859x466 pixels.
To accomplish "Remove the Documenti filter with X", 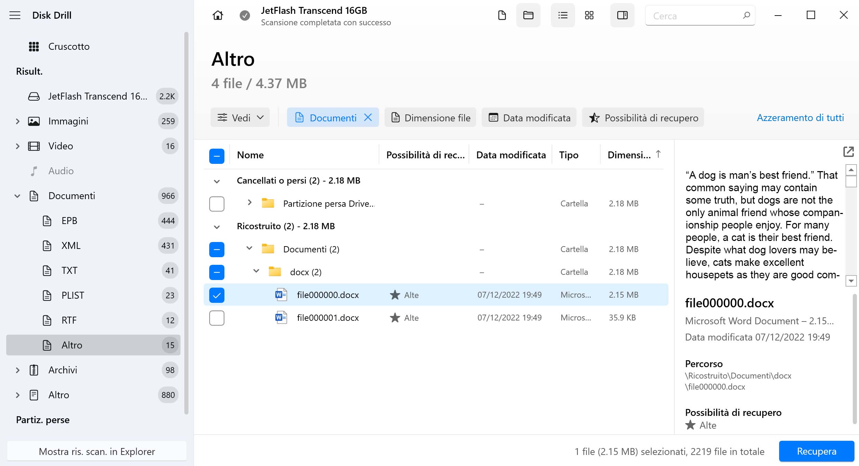I will (368, 118).
